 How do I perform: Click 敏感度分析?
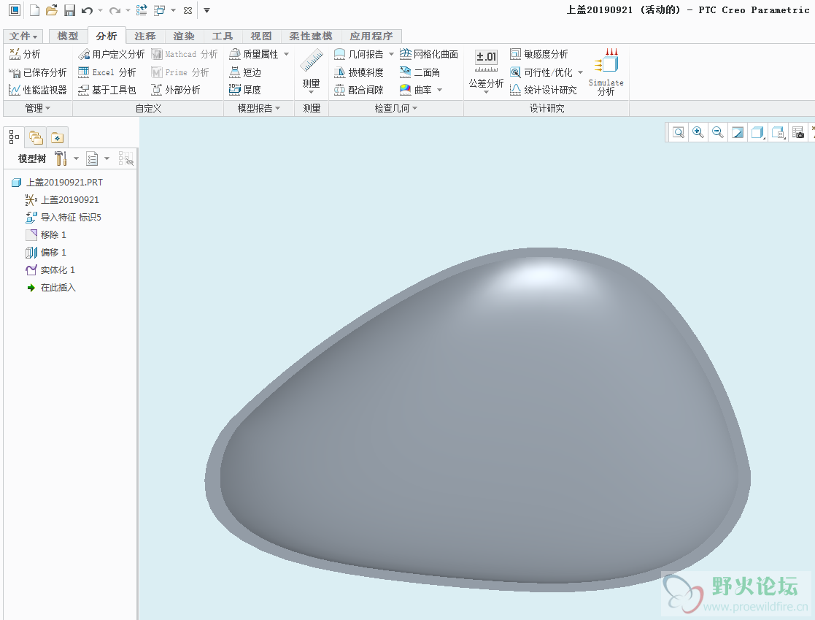click(539, 54)
